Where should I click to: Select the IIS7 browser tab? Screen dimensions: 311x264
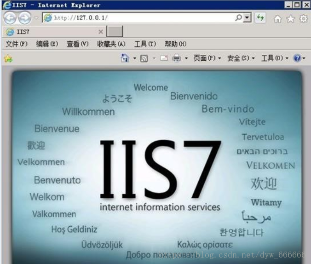53,32
